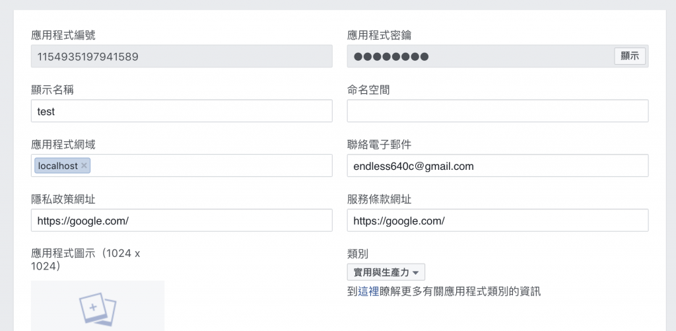
Task: Click the 應用程式圖示 (1024 x 1024) label
Action: point(85,260)
